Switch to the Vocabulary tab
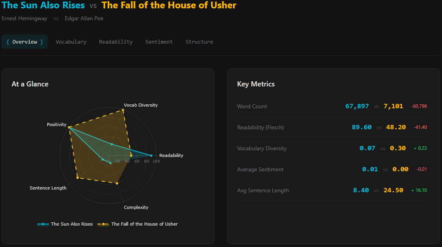The height and width of the screenshot is (247, 442). coord(71,42)
